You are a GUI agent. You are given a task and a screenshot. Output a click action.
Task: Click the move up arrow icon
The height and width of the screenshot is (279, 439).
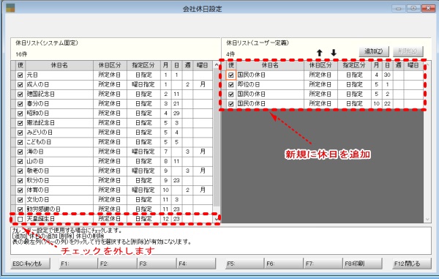[320, 53]
